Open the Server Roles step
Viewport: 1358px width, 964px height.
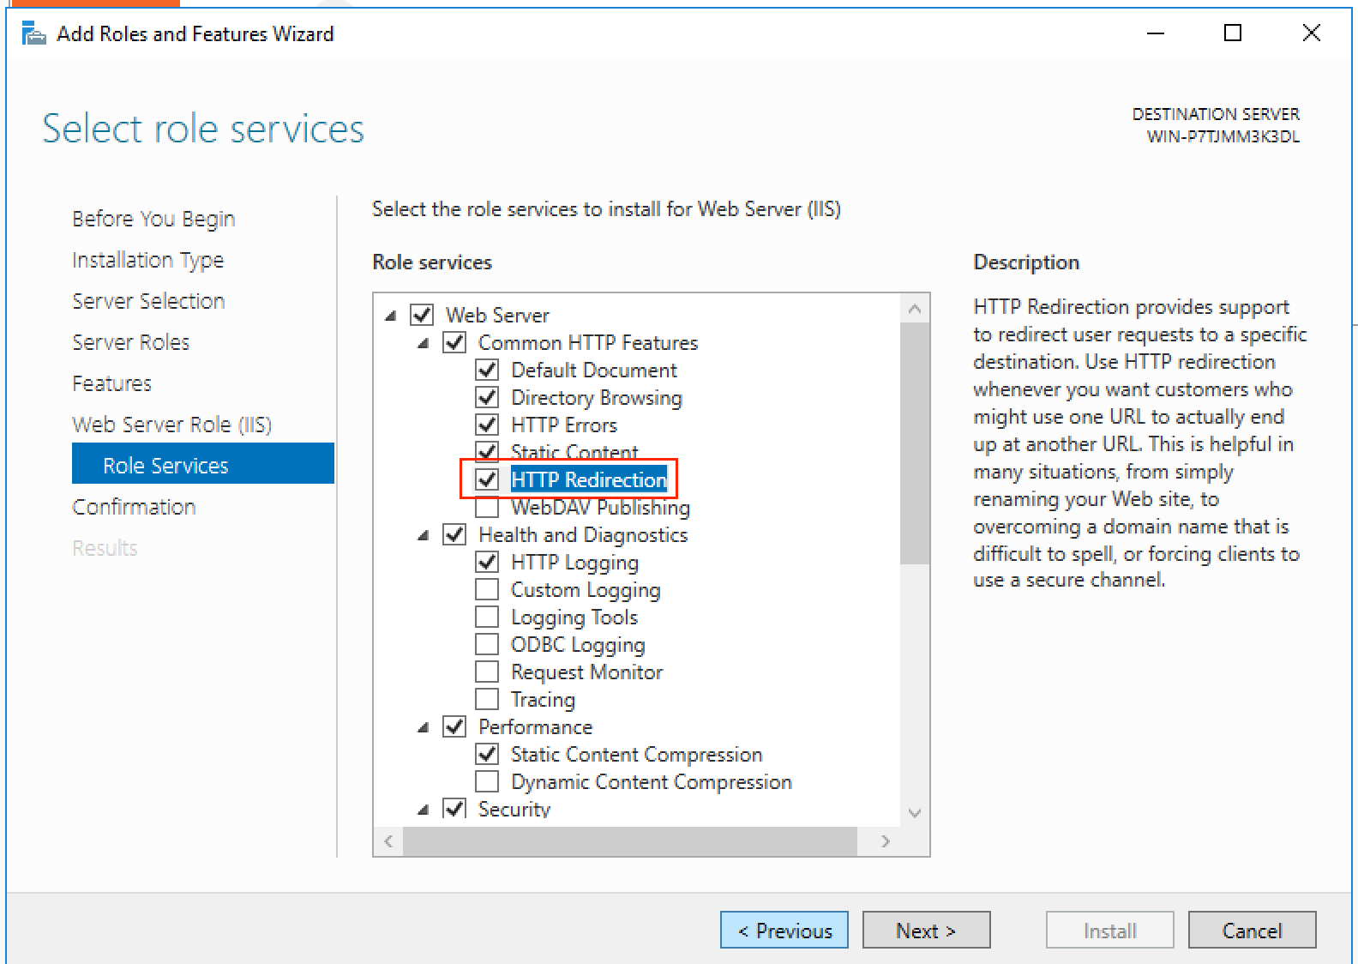click(130, 342)
